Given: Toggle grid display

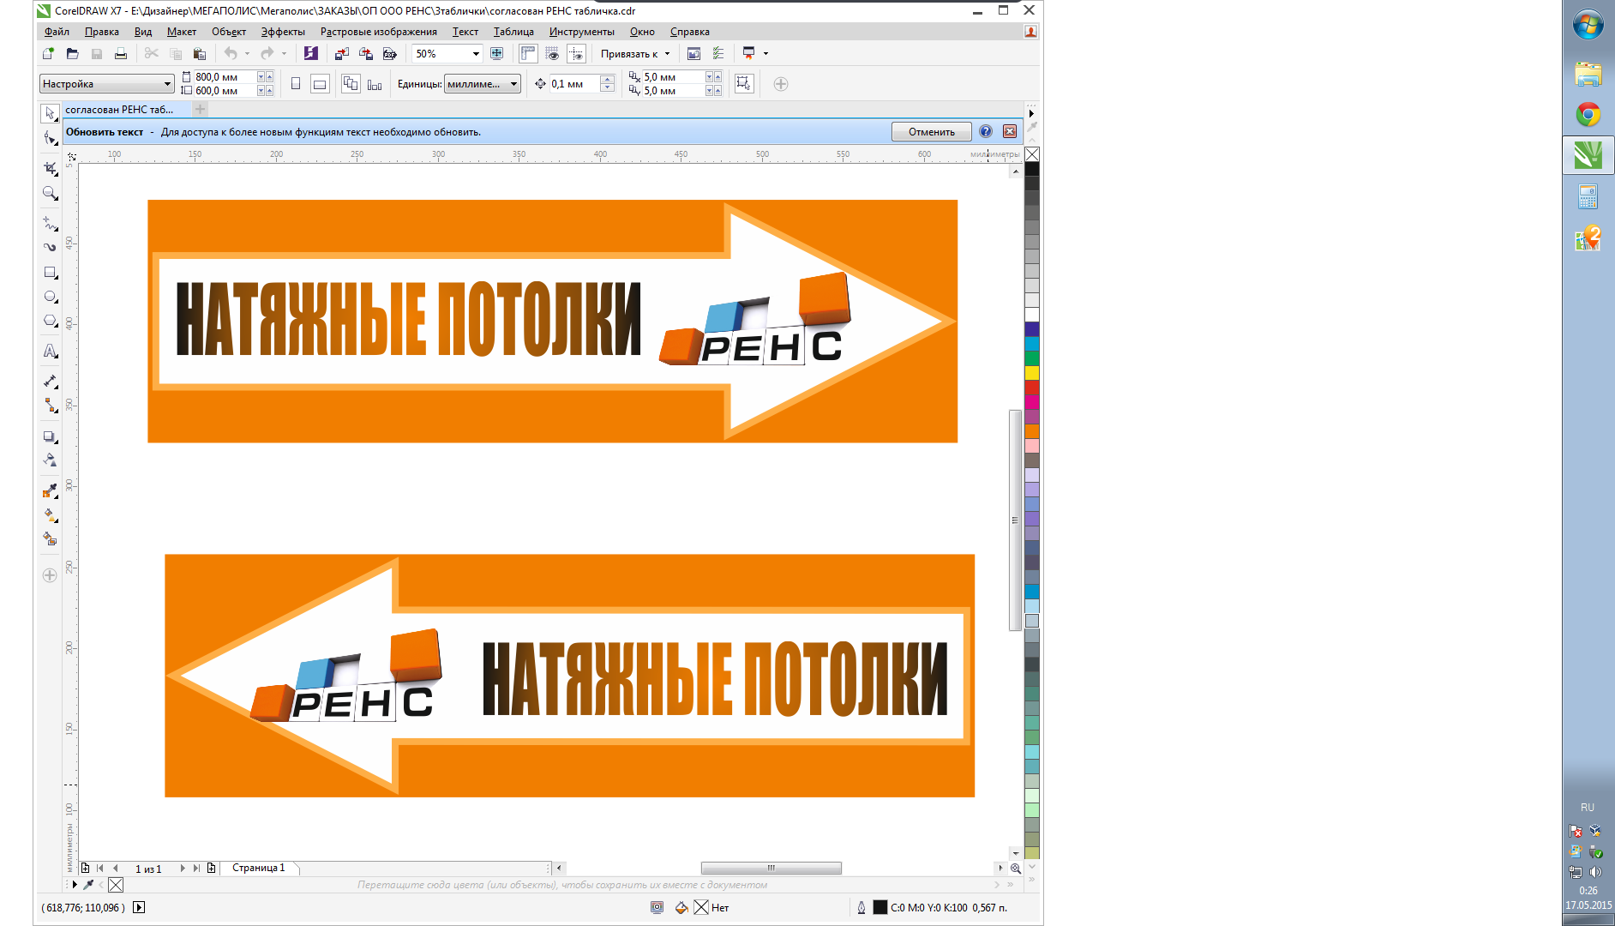Looking at the screenshot, I should click(553, 53).
